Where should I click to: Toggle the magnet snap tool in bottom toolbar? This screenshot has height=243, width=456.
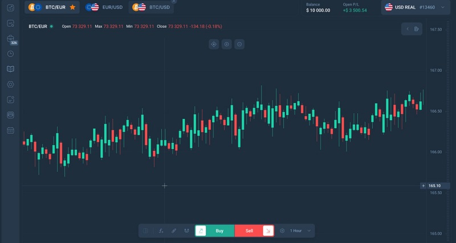click(x=186, y=230)
